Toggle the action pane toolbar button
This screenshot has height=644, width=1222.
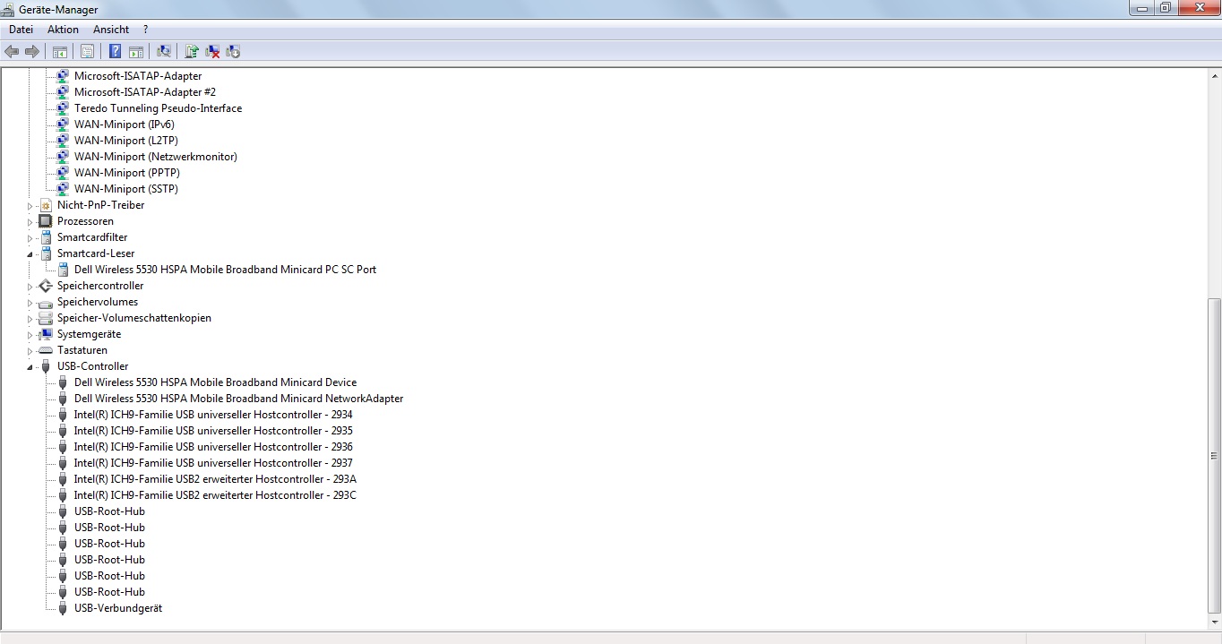coord(135,51)
